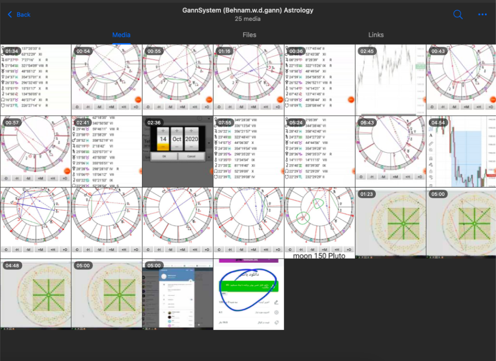The image size is (496, 361).
Task: Open the 04:48 Gann square video
Action: click(x=36, y=295)
